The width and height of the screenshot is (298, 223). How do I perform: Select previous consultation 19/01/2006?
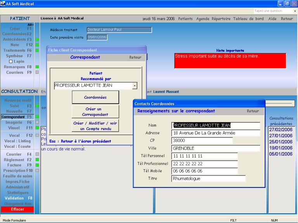(281, 148)
